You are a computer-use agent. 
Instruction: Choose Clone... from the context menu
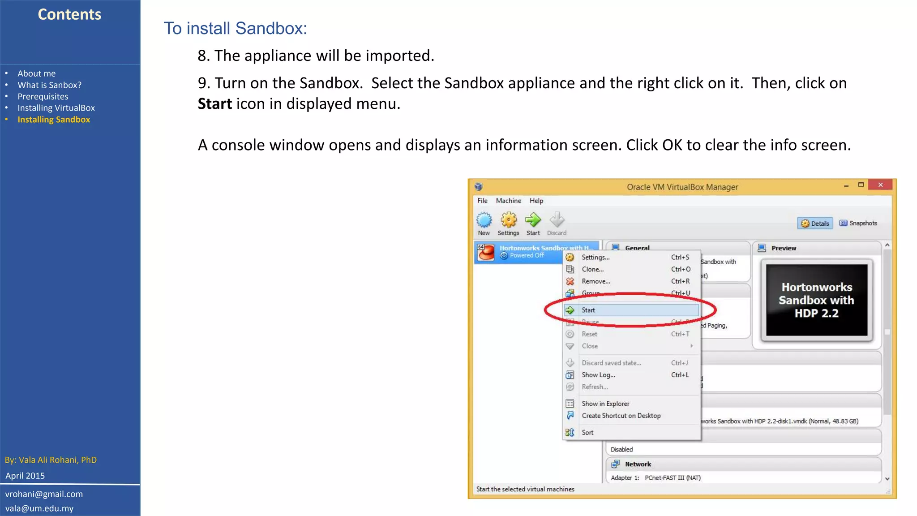coord(631,269)
